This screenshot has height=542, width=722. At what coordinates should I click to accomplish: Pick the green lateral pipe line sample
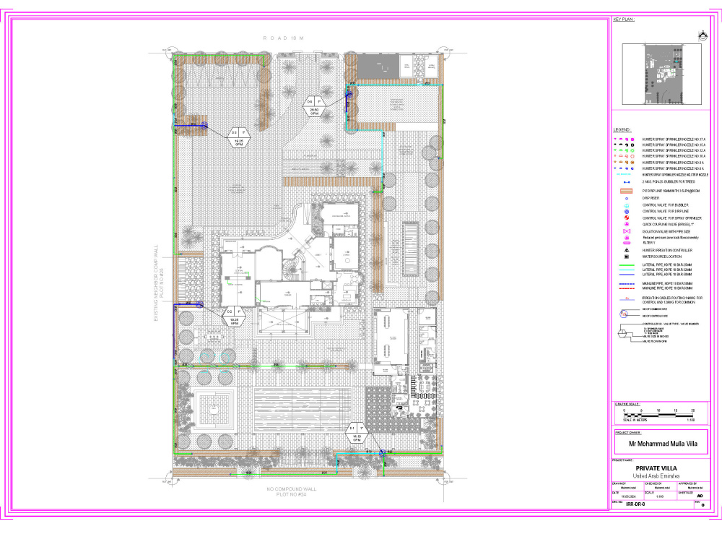(x=627, y=265)
